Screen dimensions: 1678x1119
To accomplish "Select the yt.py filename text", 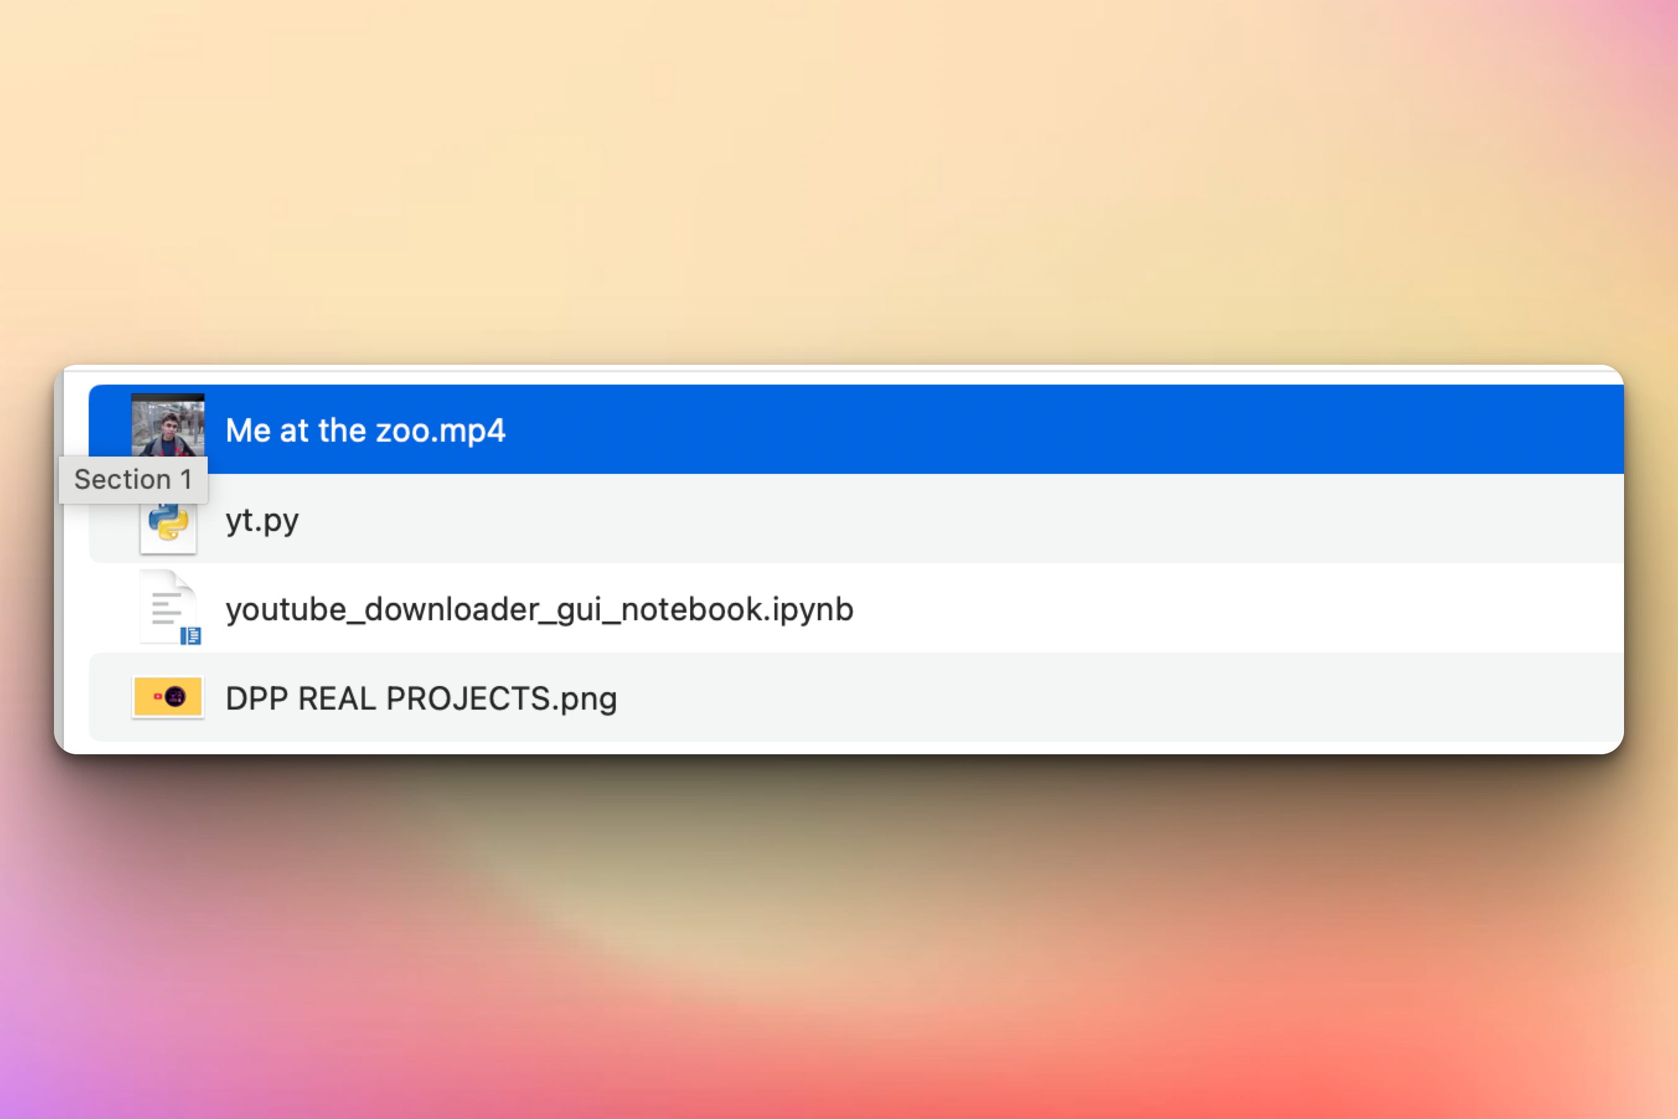I will (262, 520).
